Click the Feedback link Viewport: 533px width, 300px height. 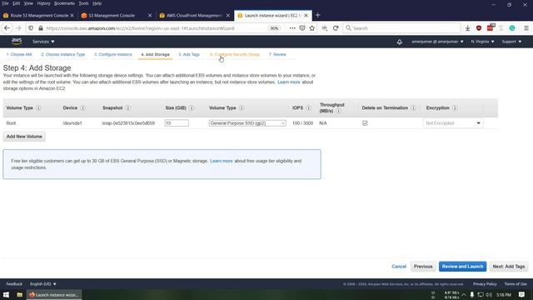tap(14, 283)
